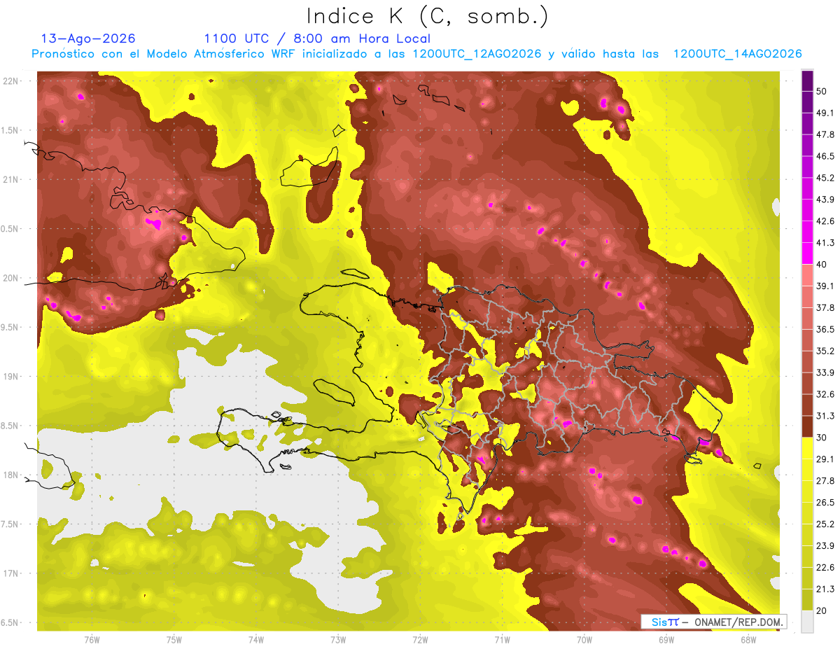Click the '74W' longitude label

(x=256, y=639)
